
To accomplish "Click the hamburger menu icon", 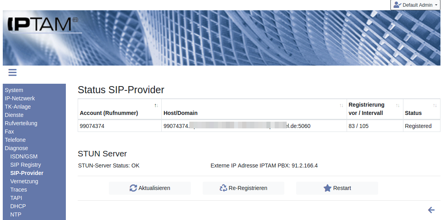I will coord(12,72).
